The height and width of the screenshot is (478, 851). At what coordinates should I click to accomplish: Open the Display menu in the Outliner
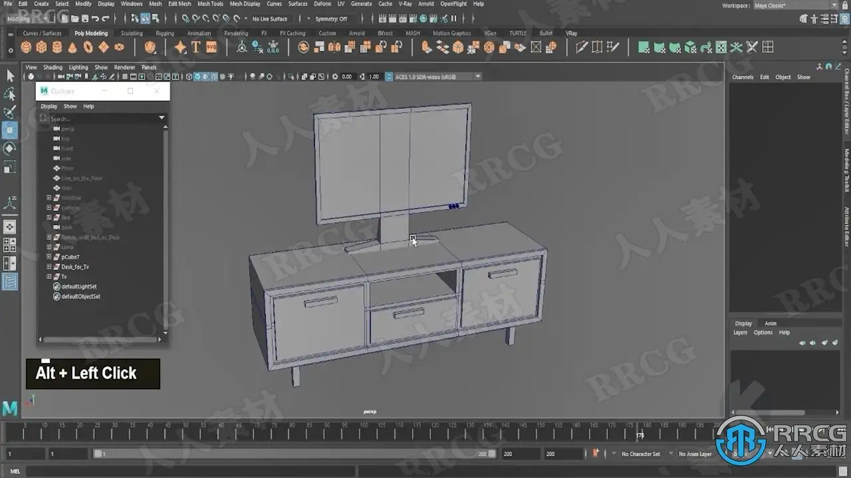(49, 106)
